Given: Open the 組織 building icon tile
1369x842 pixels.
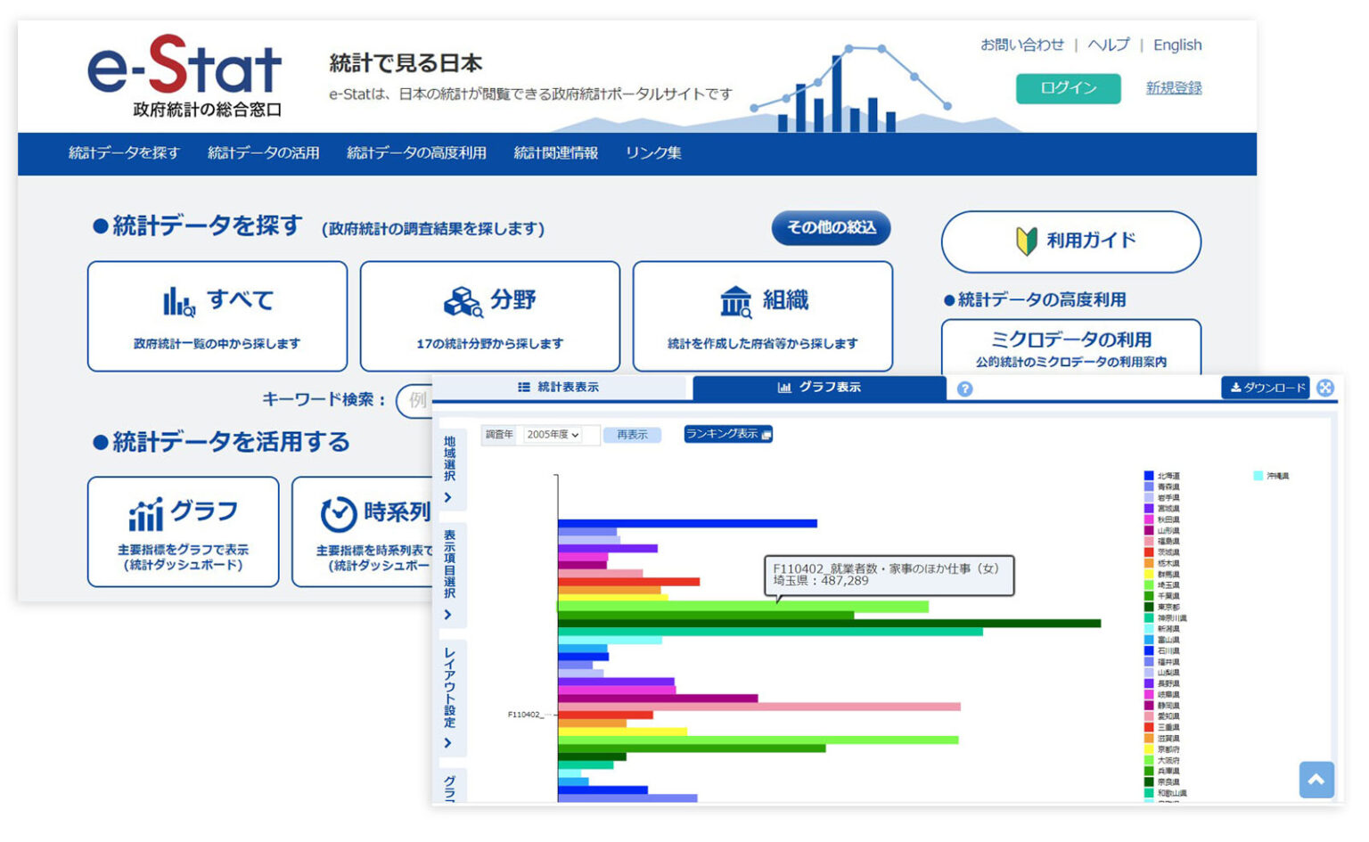Looking at the screenshot, I should point(762,316).
